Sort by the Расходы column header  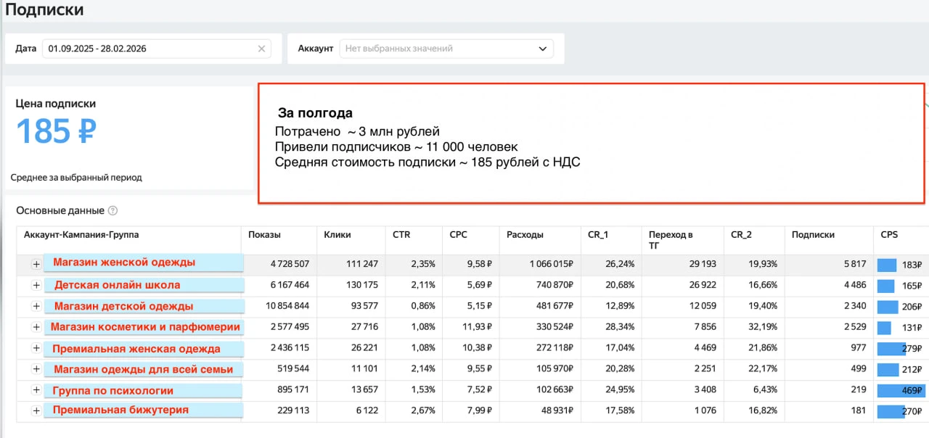point(525,235)
